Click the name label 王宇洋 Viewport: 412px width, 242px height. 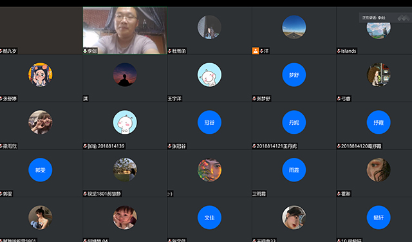pos(174,99)
